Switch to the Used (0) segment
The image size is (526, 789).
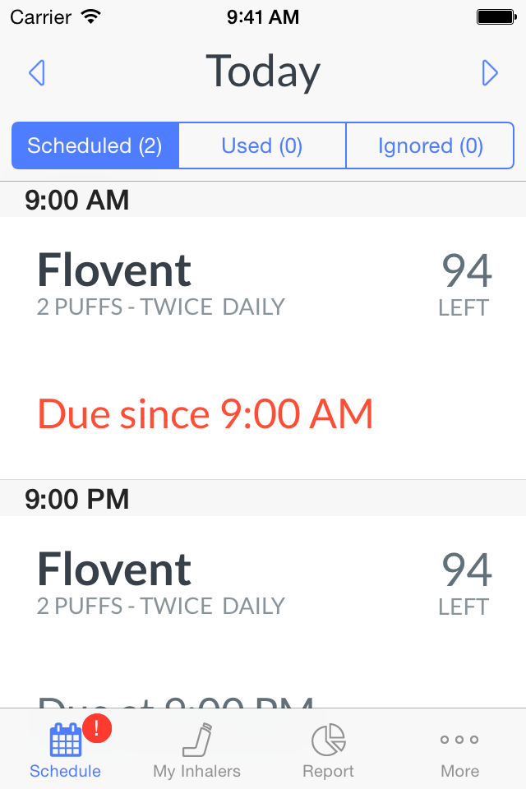pos(262,145)
